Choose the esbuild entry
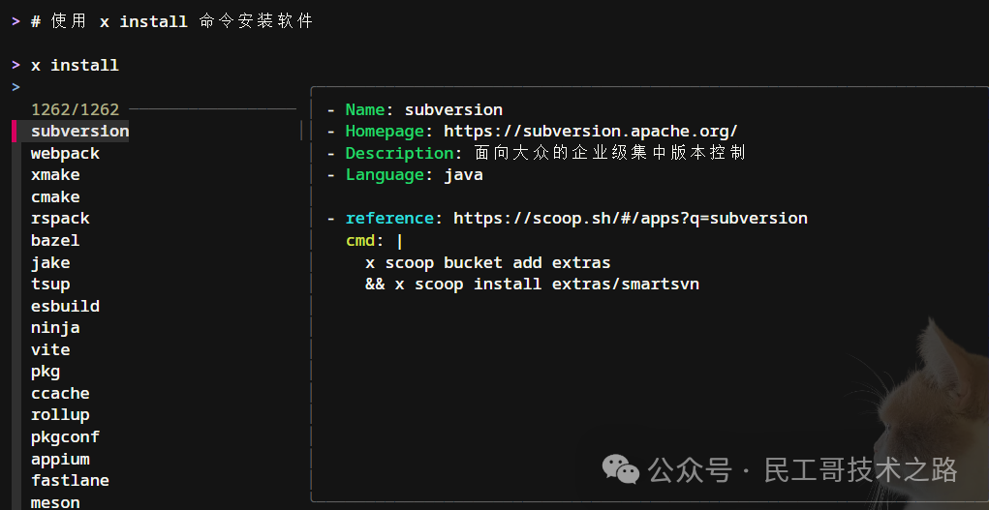 [x=65, y=306]
